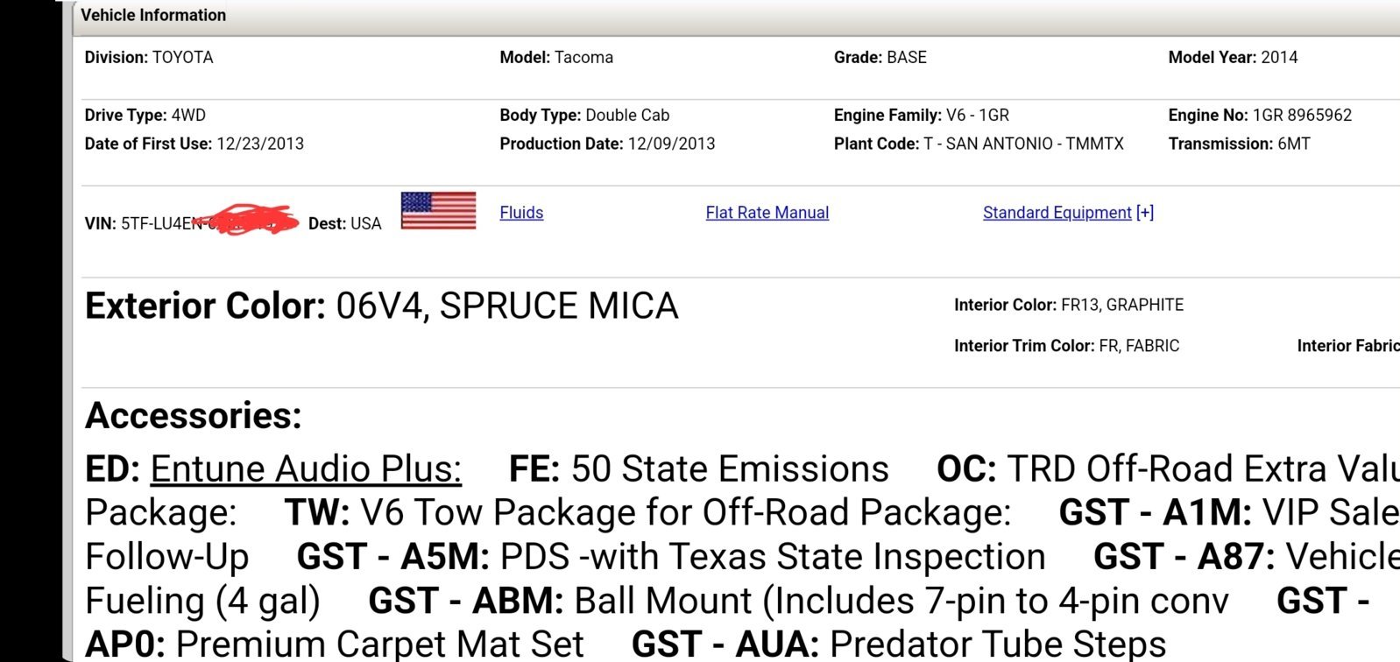Image resolution: width=1400 pixels, height=662 pixels.
Task: Click the Drive Type 4WD value
Action: click(x=188, y=115)
